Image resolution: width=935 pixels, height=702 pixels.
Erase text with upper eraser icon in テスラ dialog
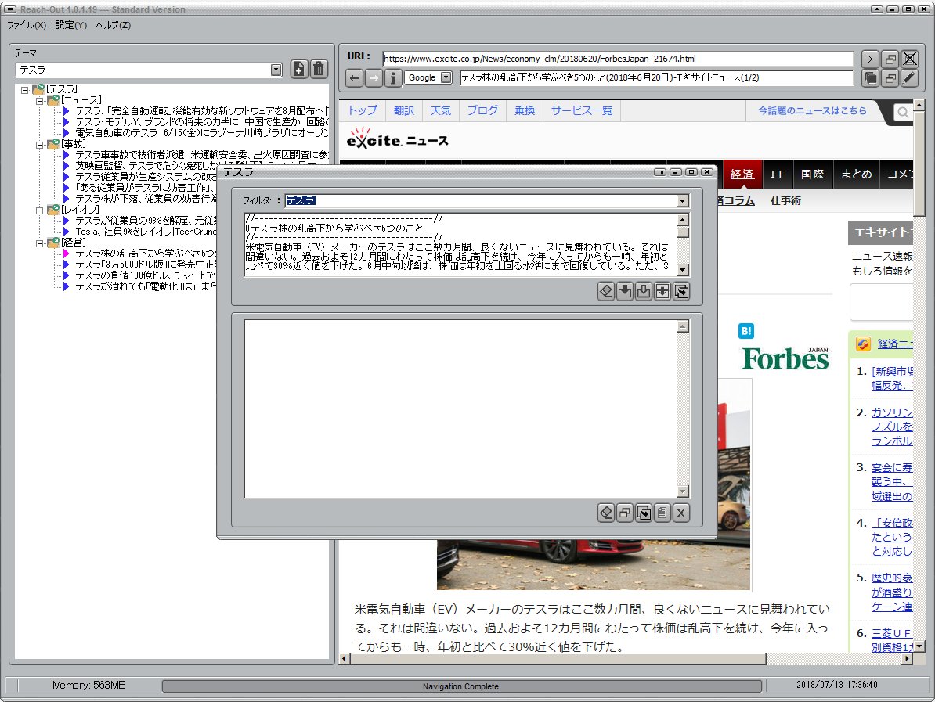pos(606,291)
